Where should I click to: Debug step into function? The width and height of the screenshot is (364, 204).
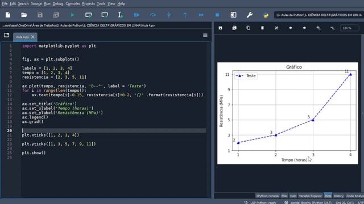(x=169, y=15)
